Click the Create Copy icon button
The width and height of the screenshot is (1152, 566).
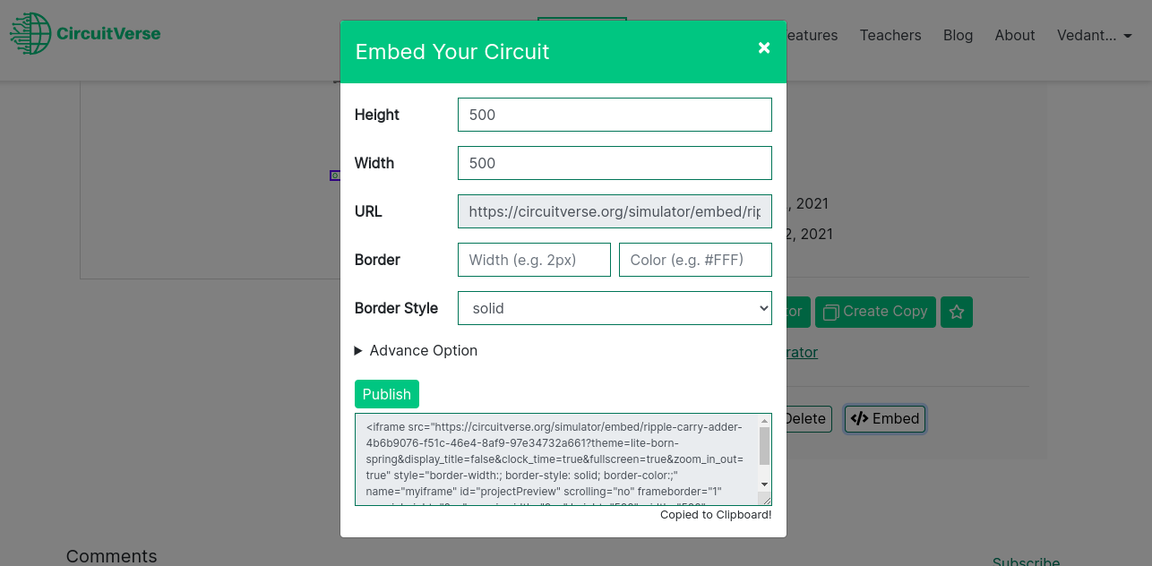coord(875,312)
